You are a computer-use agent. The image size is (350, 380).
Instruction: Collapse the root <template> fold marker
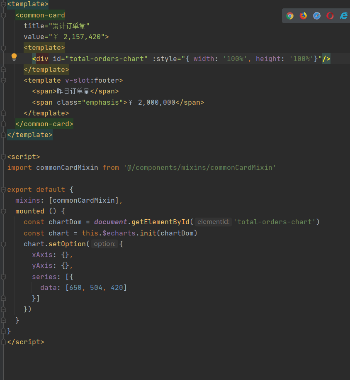point(3,5)
